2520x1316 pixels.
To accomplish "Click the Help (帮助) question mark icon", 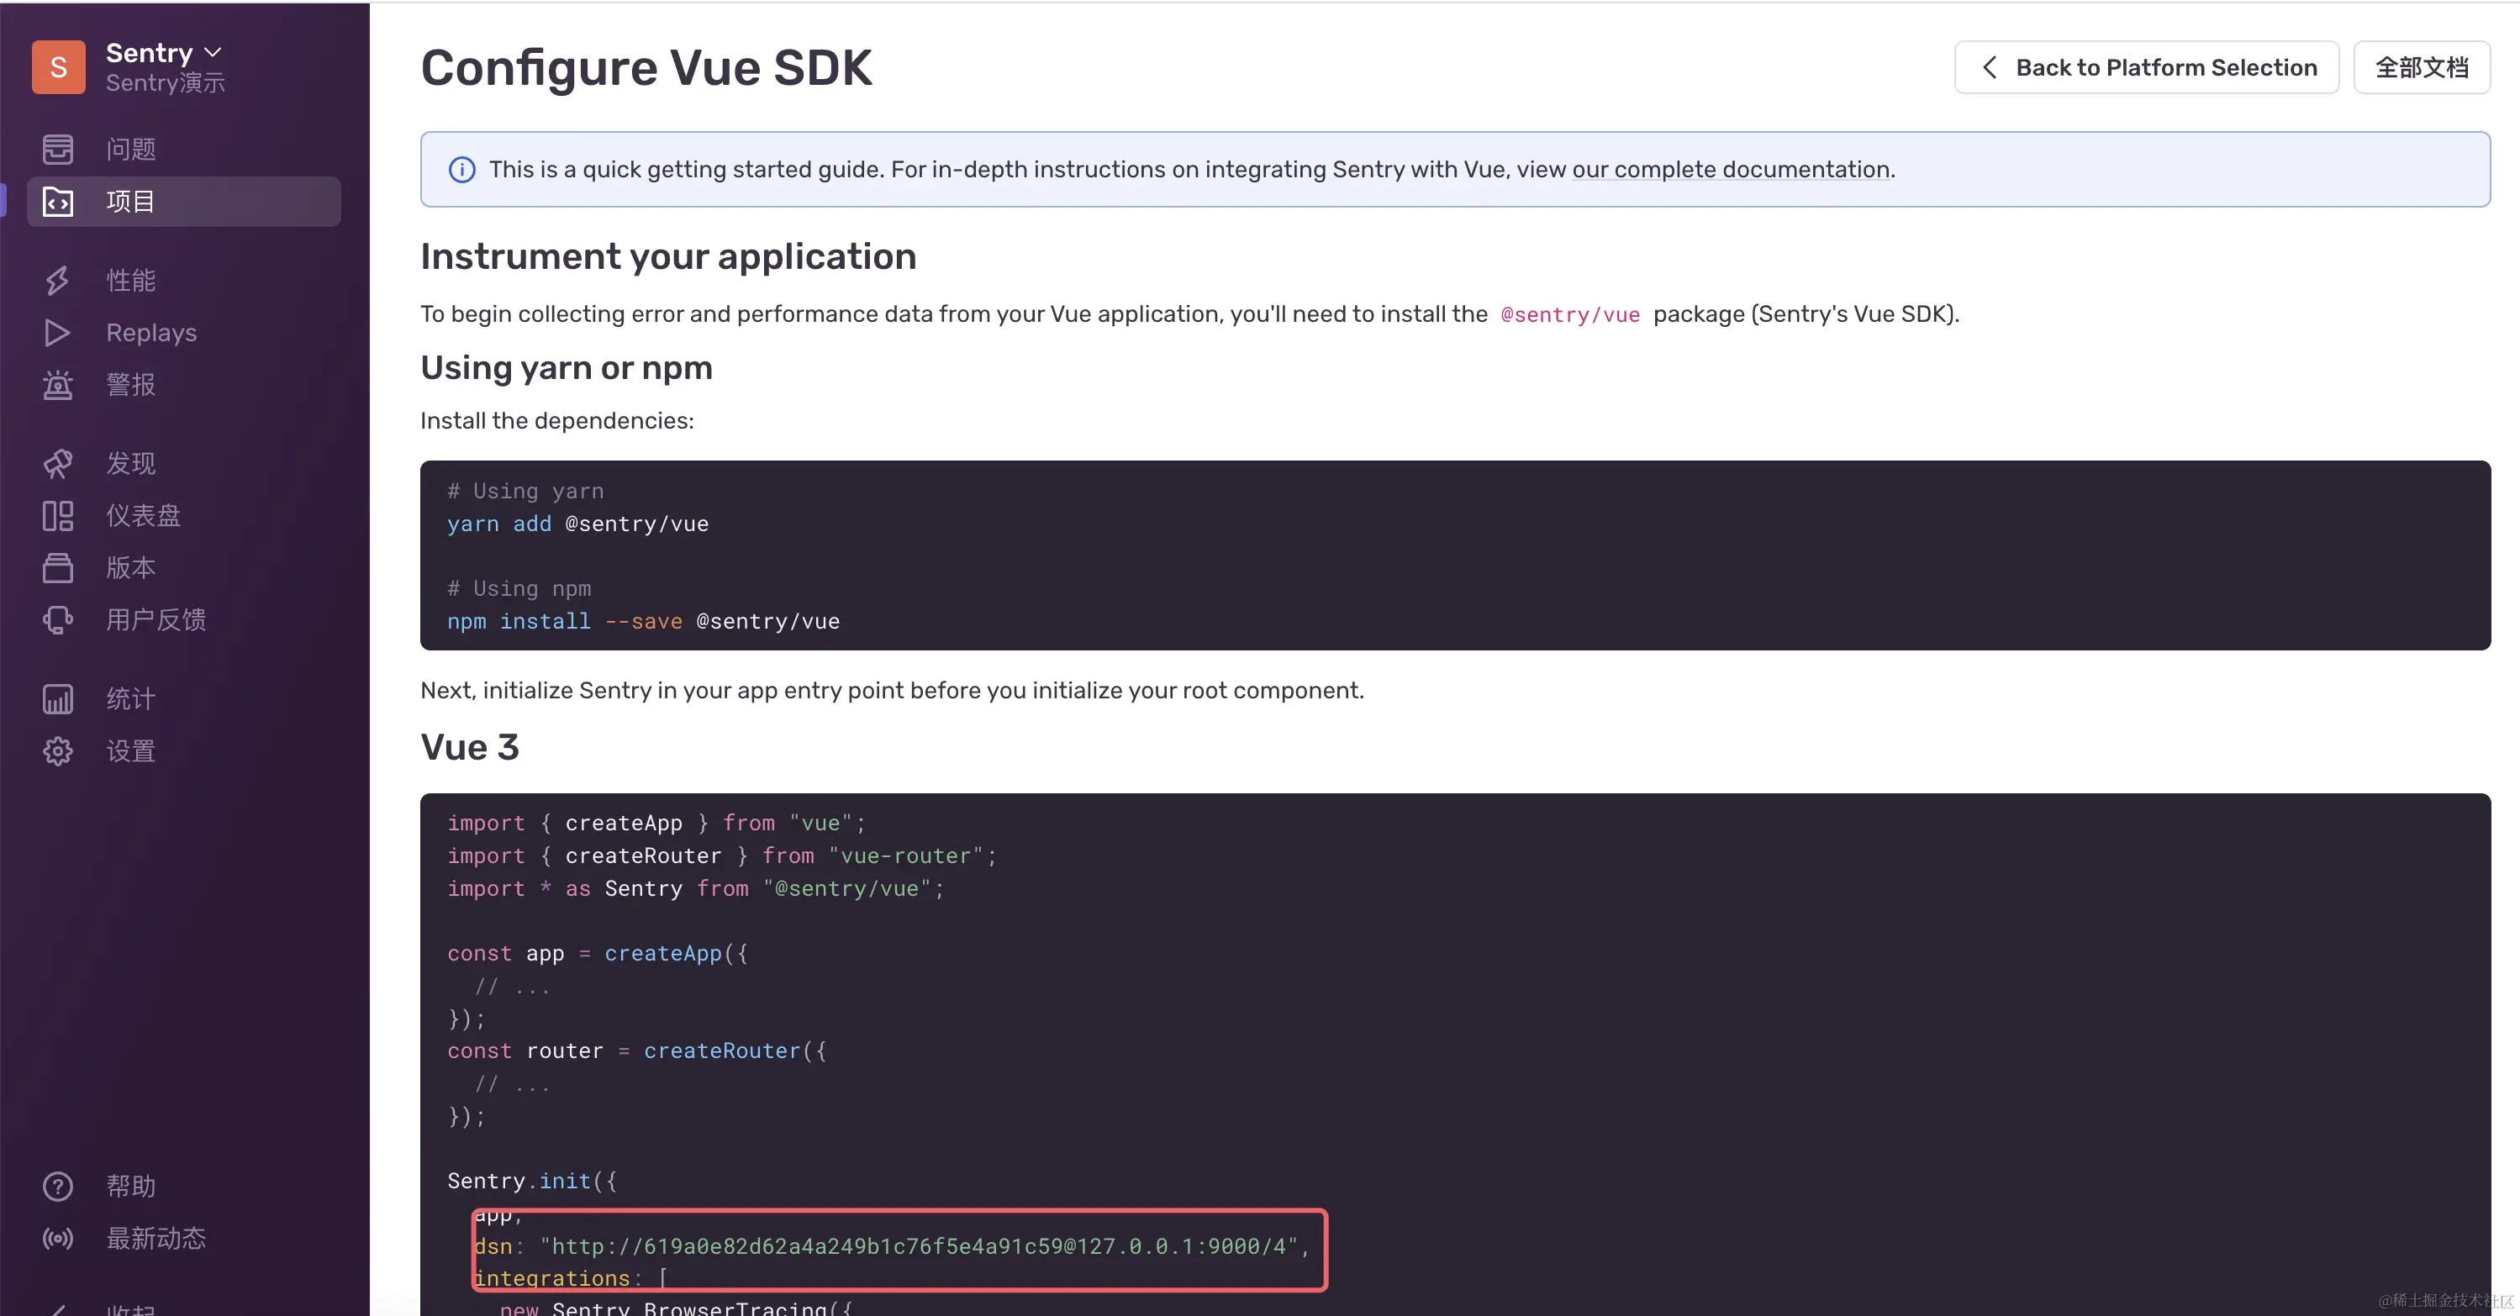I will (x=58, y=1186).
